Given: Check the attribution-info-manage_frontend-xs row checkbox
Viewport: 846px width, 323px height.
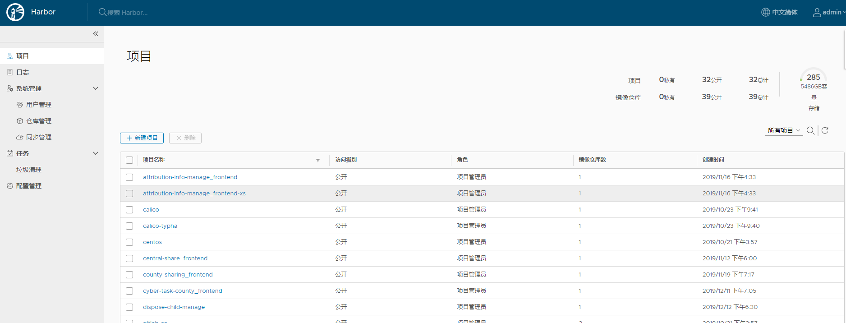Looking at the screenshot, I should click(129, 194).
